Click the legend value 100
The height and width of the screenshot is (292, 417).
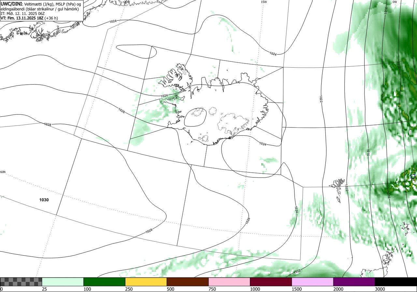[x=87, y=289]
